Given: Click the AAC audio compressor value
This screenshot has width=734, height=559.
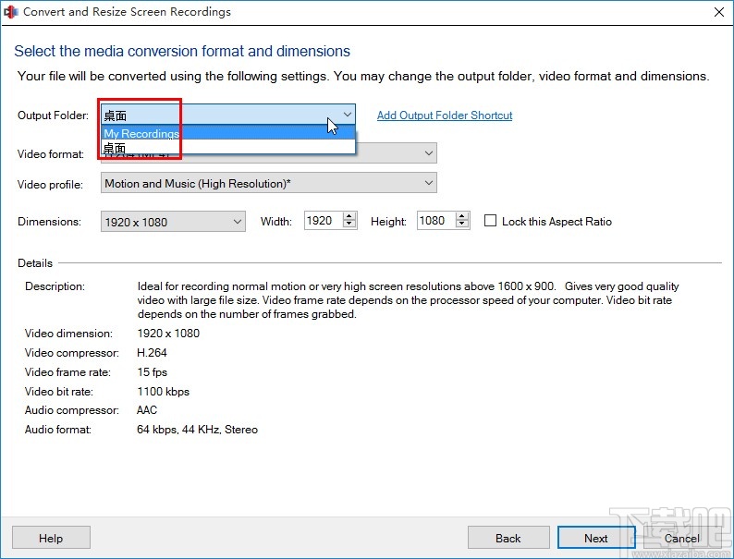Looking at the screenshot, I should point(147,410).
